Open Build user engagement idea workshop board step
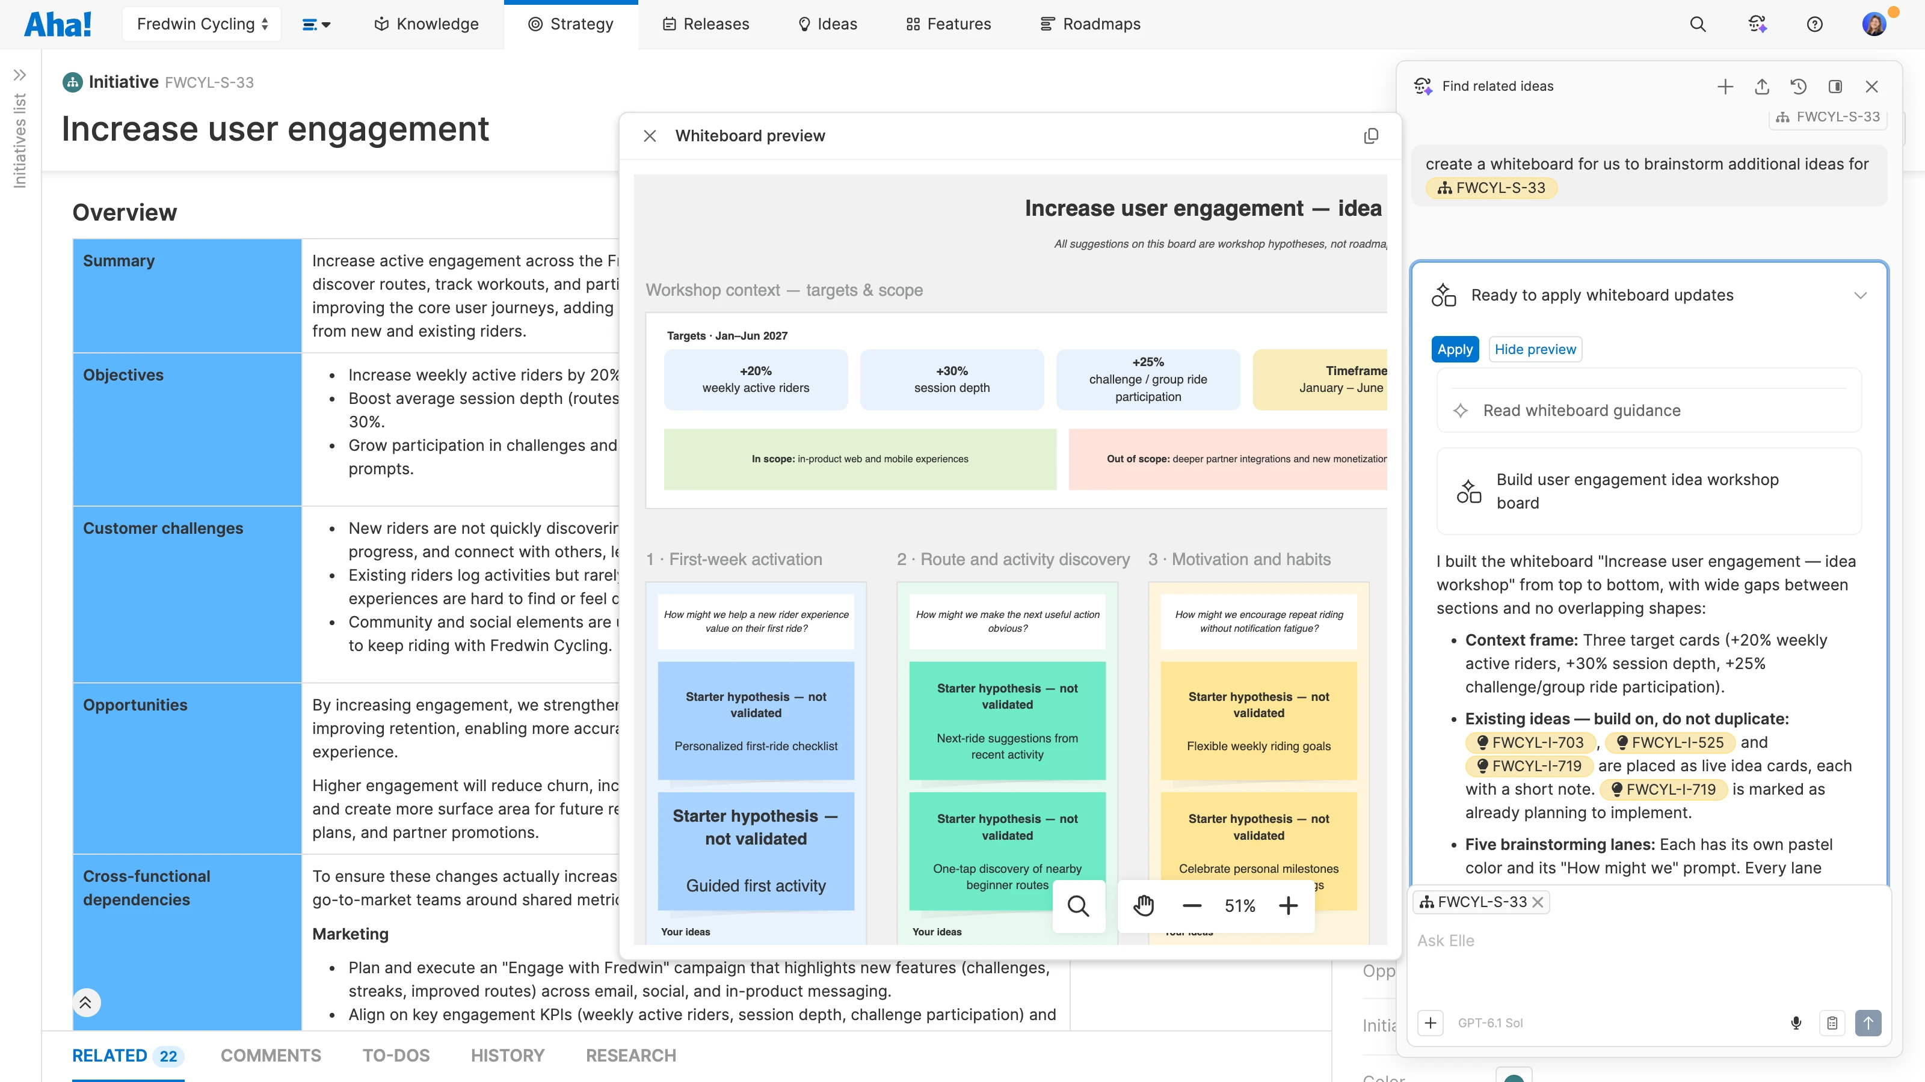Image resolution: width=1925 pixels, height=1082 pixels. coord(1649,491)
